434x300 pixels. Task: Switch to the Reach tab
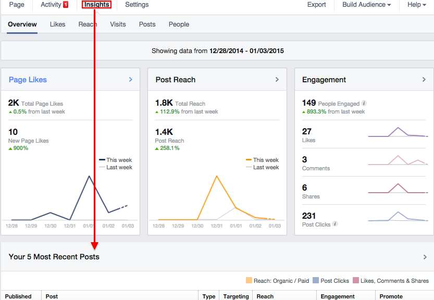88,24
